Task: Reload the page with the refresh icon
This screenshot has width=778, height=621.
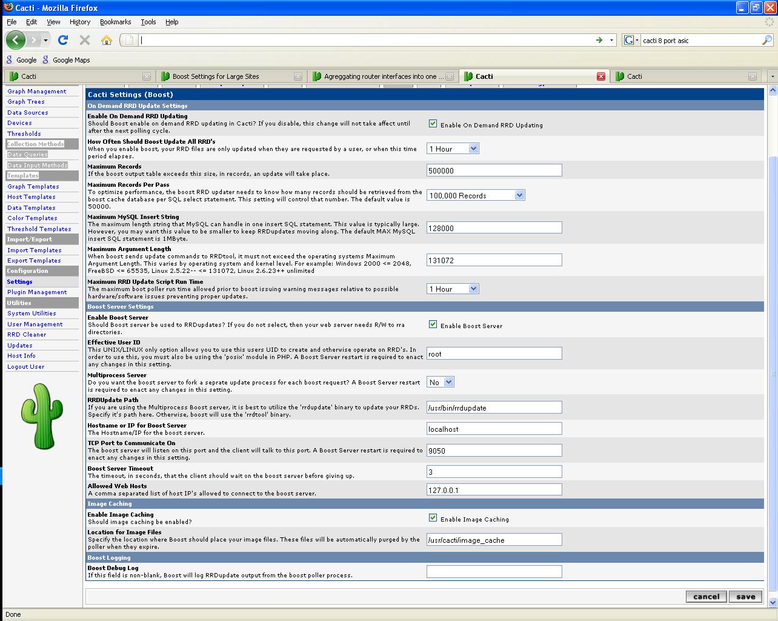Action: [62, 40]
